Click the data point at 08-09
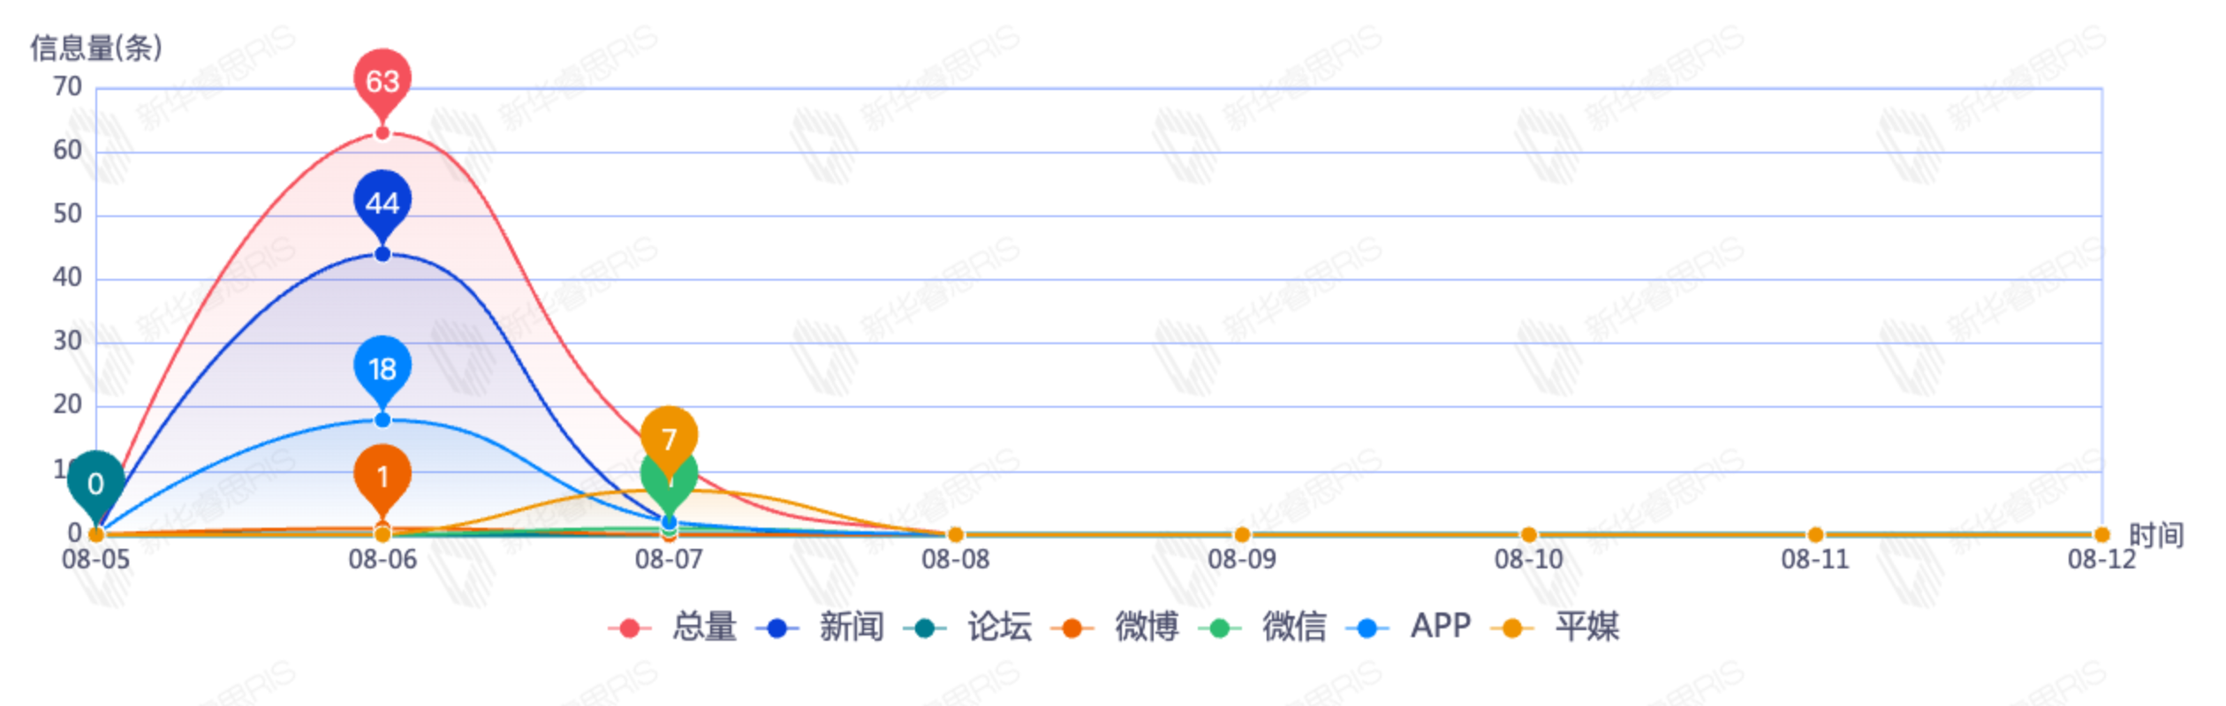This screenshot has width=2226, height=706. pyautogui.click(x=1242, y=535)
